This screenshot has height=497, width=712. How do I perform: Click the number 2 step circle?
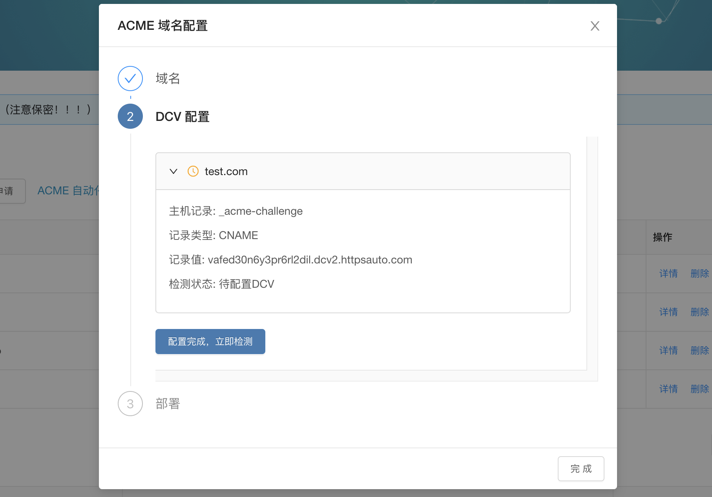point(130,117)
